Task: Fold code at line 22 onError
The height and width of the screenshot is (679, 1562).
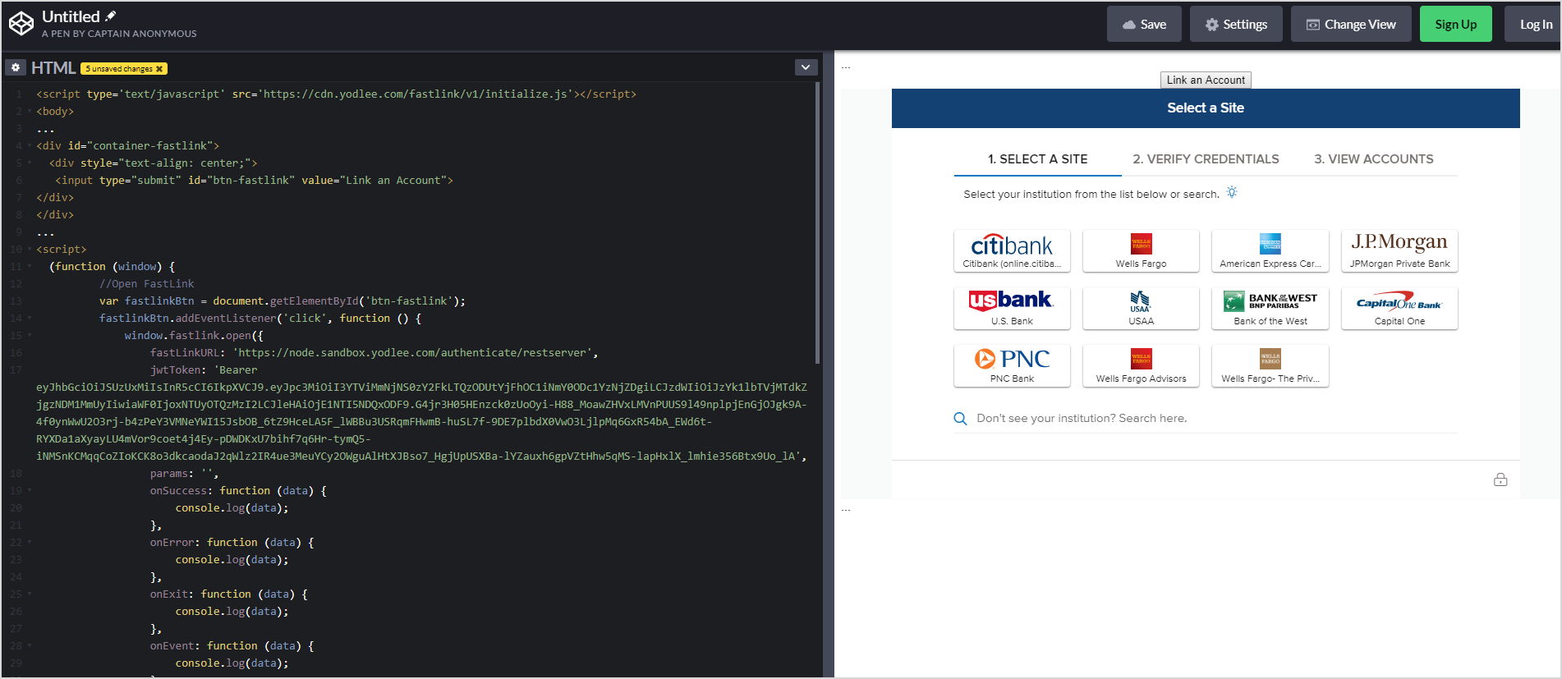Action: point(30,542)
